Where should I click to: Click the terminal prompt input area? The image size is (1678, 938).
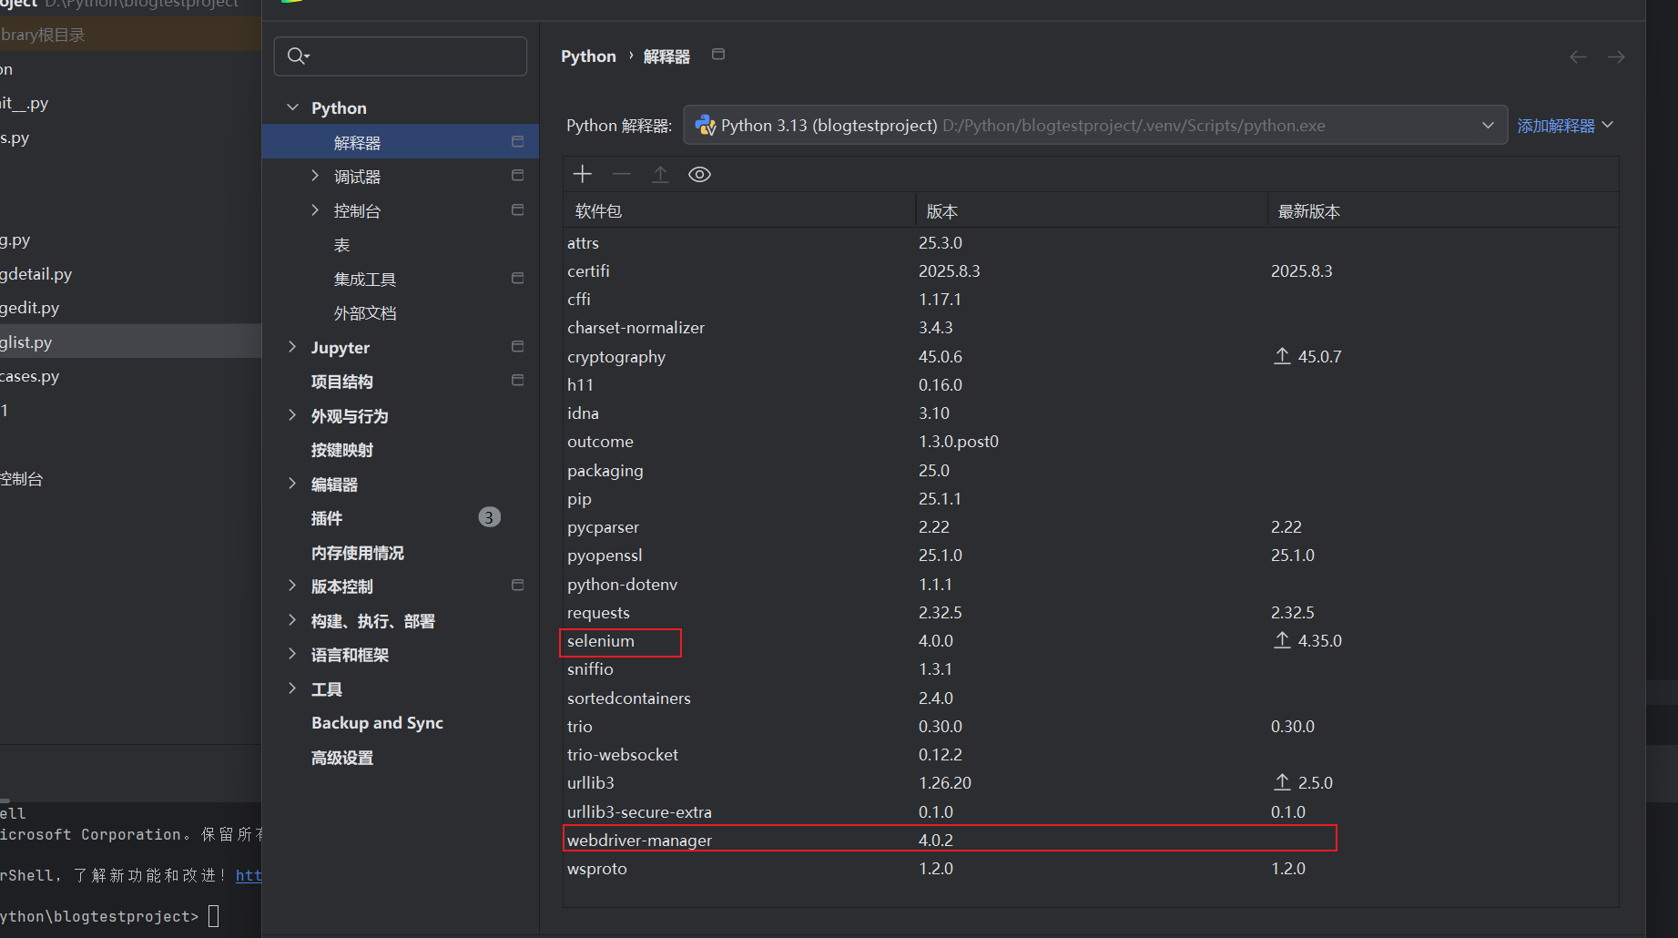tap(214, 916)
